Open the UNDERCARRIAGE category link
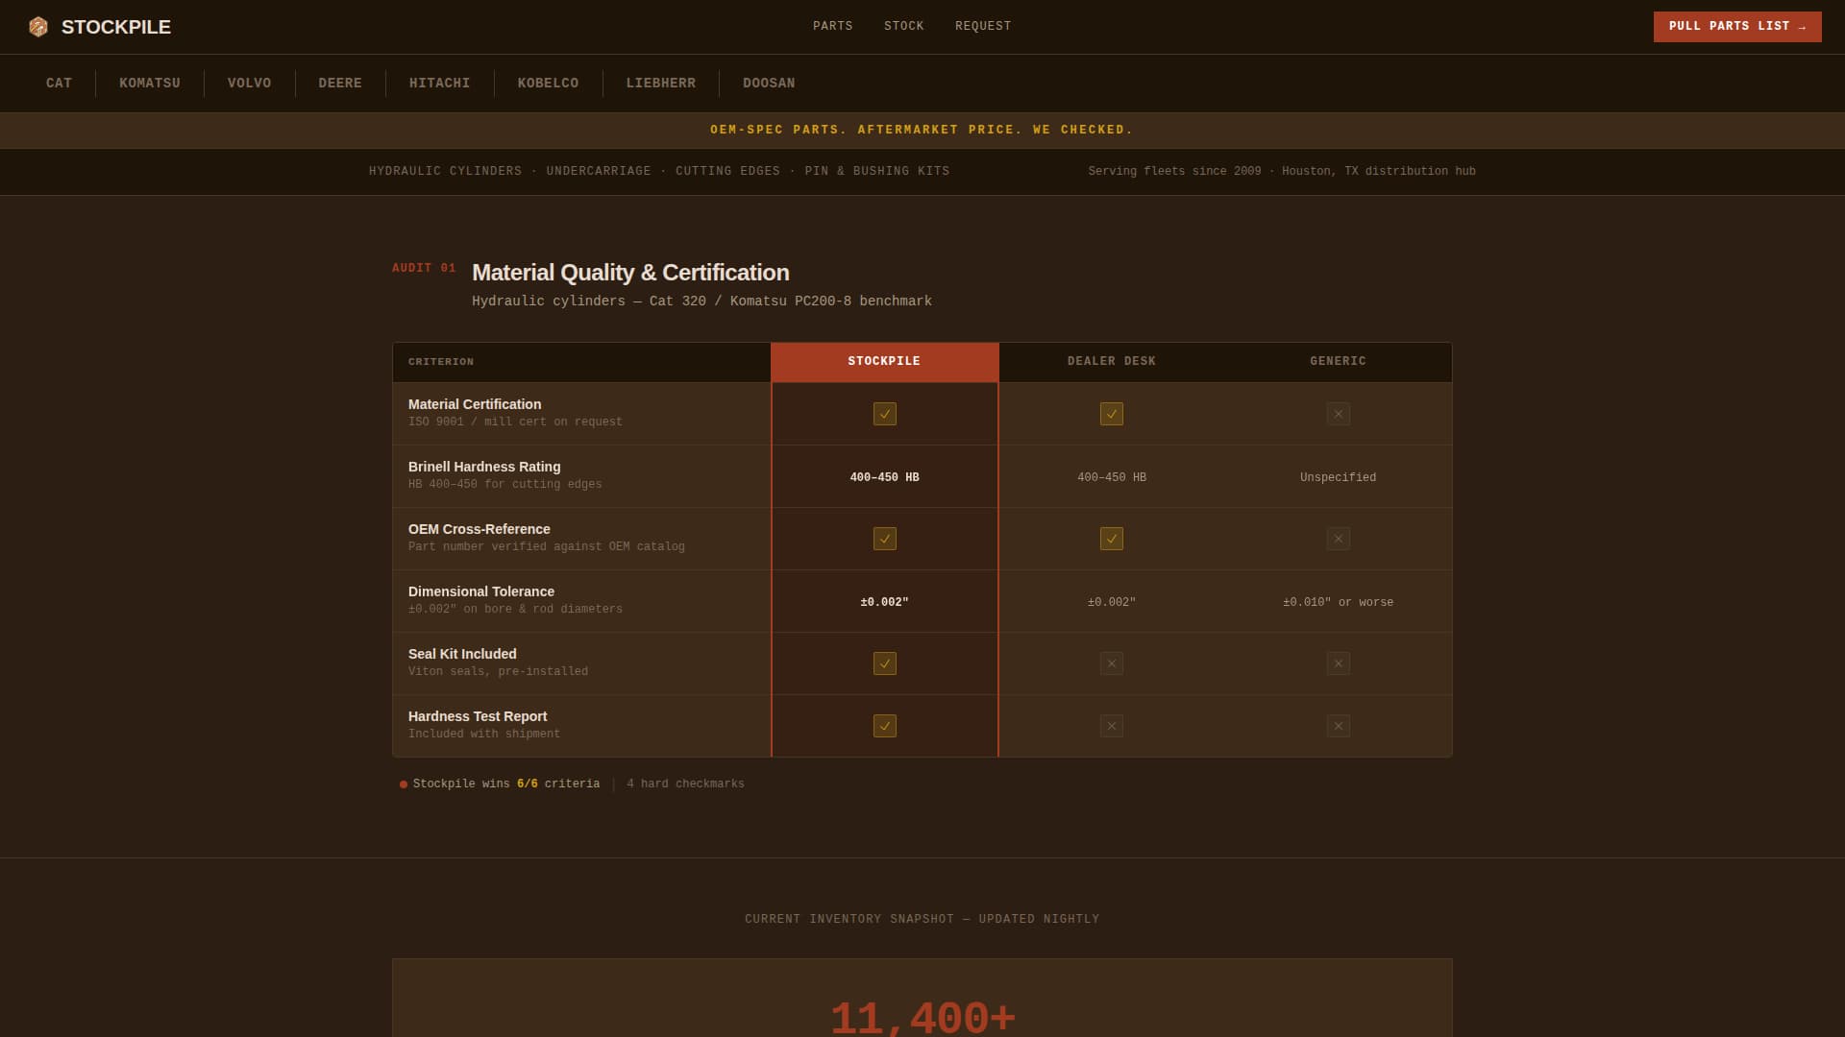This screenshot has height=1037, width=1845. tap(598, 171)
